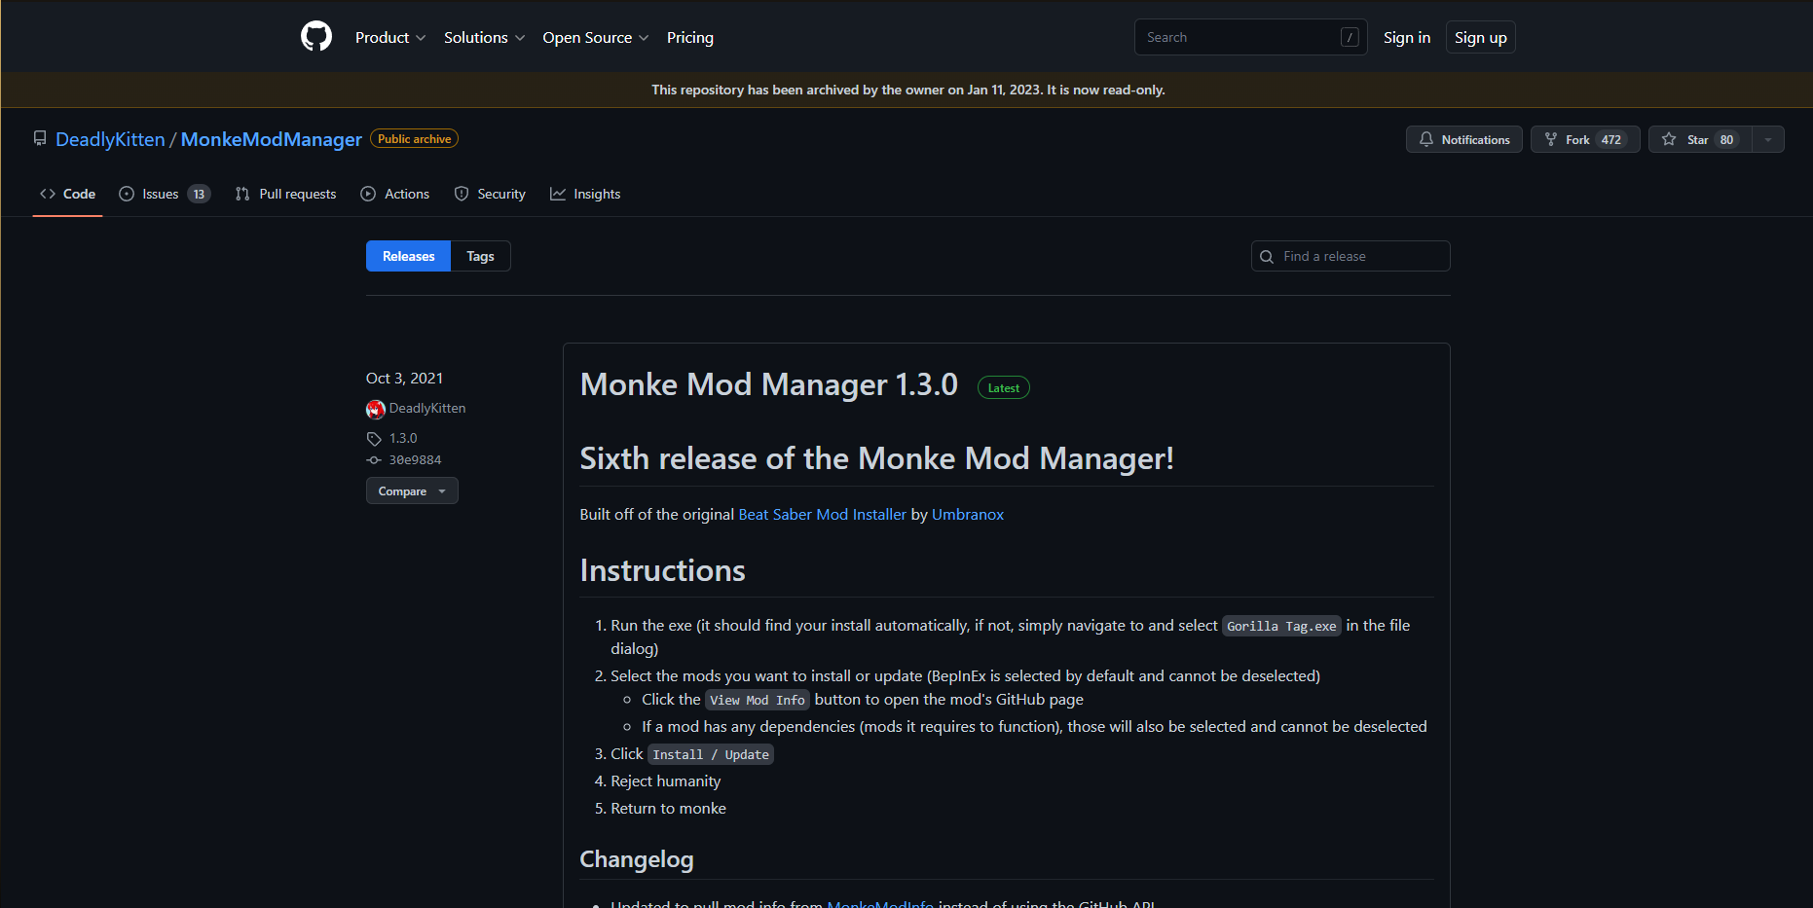The height and width of the screenshot is (908, 1813).
Task: Click the GitHub logo icon
Action: (x=316, y=37)
